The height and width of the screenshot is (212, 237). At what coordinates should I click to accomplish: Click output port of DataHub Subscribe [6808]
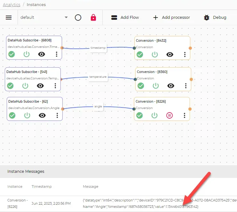tap(62, 48)
